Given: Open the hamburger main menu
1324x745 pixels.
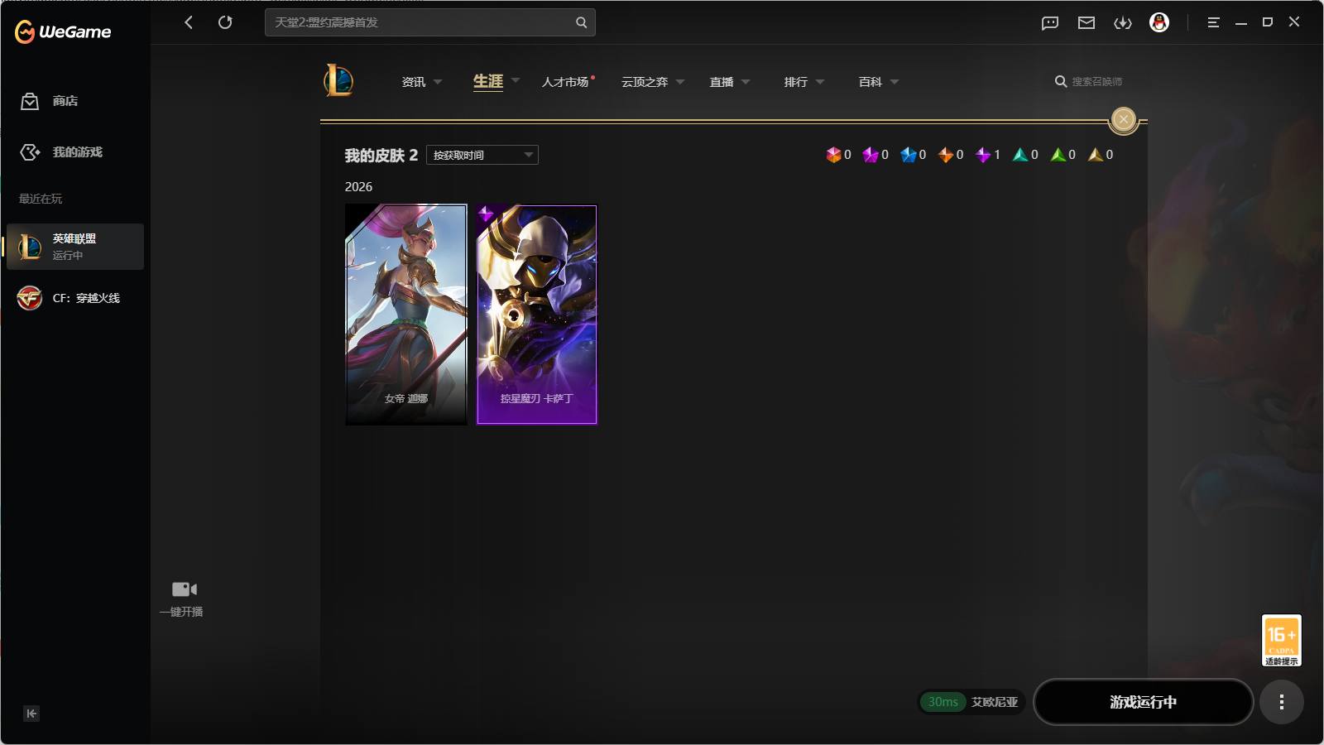Looking at the screenshot, I should (x=1213, y=22).
